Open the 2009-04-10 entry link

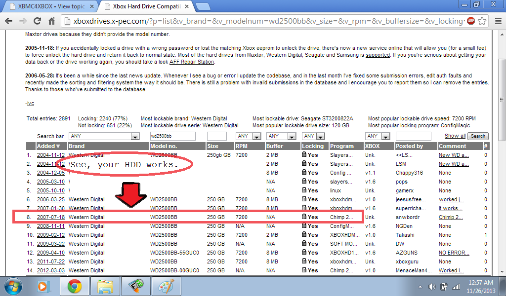[51, 253]
